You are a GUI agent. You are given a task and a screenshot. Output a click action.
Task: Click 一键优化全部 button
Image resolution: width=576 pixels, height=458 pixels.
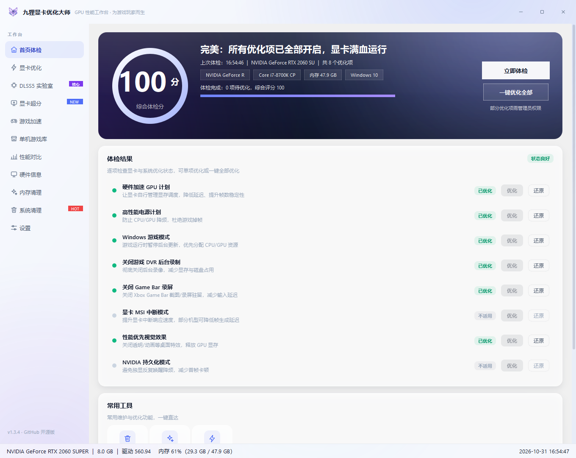(516, 92)
